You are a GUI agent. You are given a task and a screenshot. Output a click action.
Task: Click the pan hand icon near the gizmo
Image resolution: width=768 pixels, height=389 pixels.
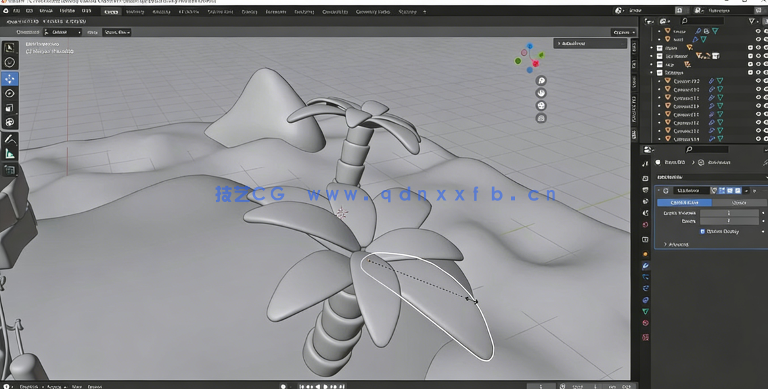(x=541, y=93)
